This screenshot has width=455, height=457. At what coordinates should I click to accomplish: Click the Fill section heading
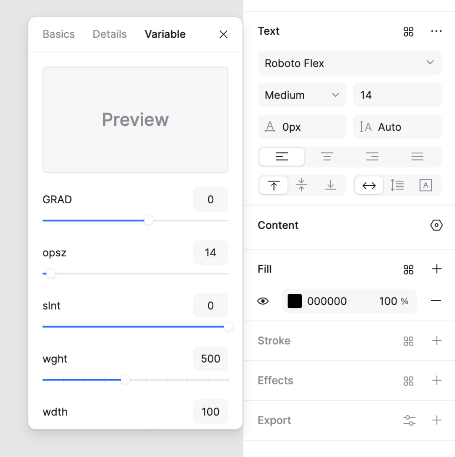click(x=265, y=269)
